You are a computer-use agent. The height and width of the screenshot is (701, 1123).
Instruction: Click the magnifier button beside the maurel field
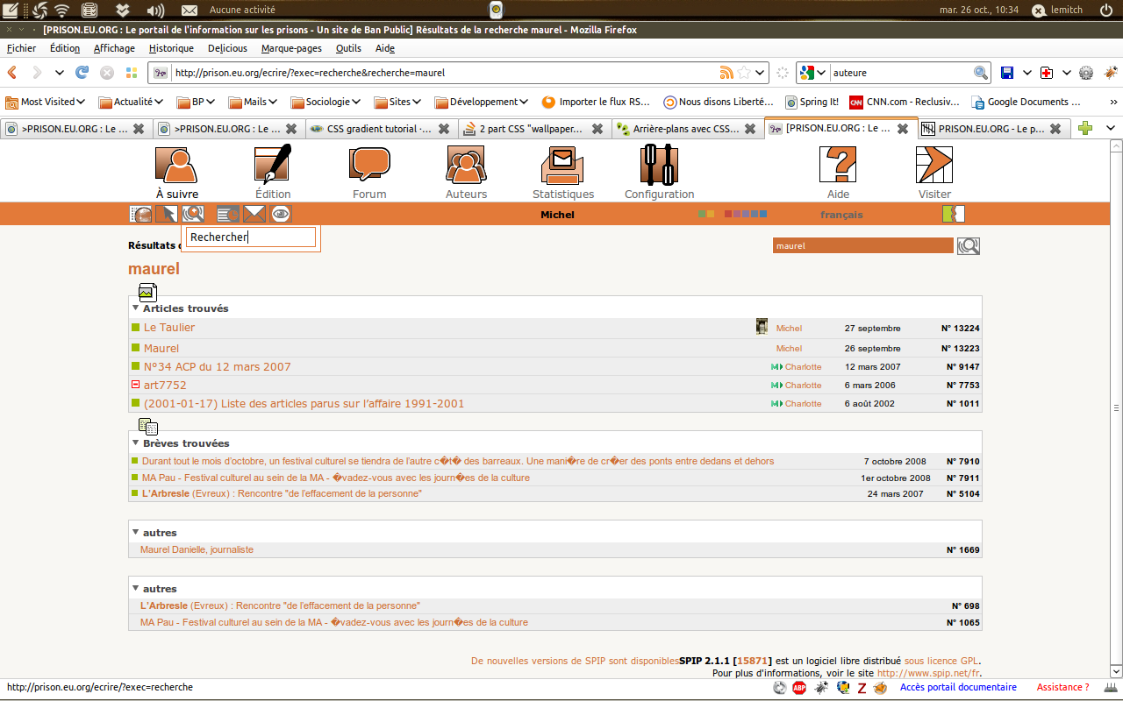(969, 246)
